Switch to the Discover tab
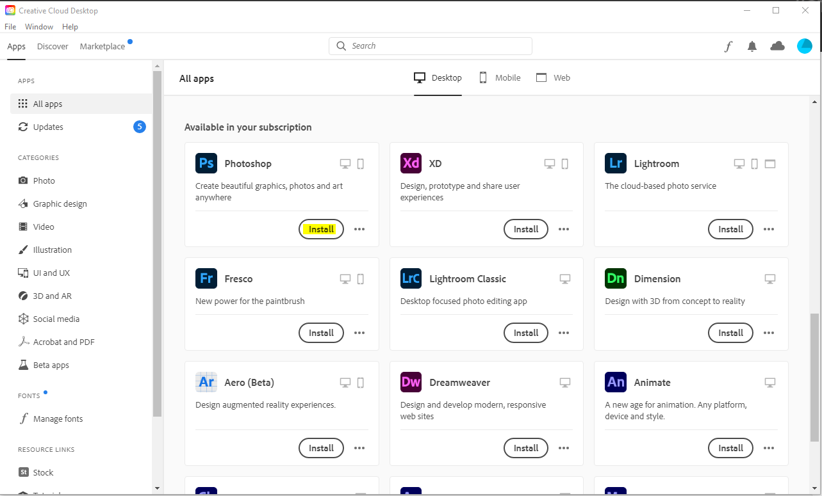 53,47
